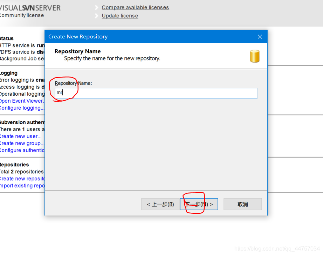This screenshot has height=255, width=323.
Task: Click 'Specify the name for the new repository.'
Action: pyautogui.click(x=112, y=58)
